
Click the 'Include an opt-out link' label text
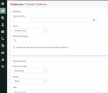coord(42,47)
